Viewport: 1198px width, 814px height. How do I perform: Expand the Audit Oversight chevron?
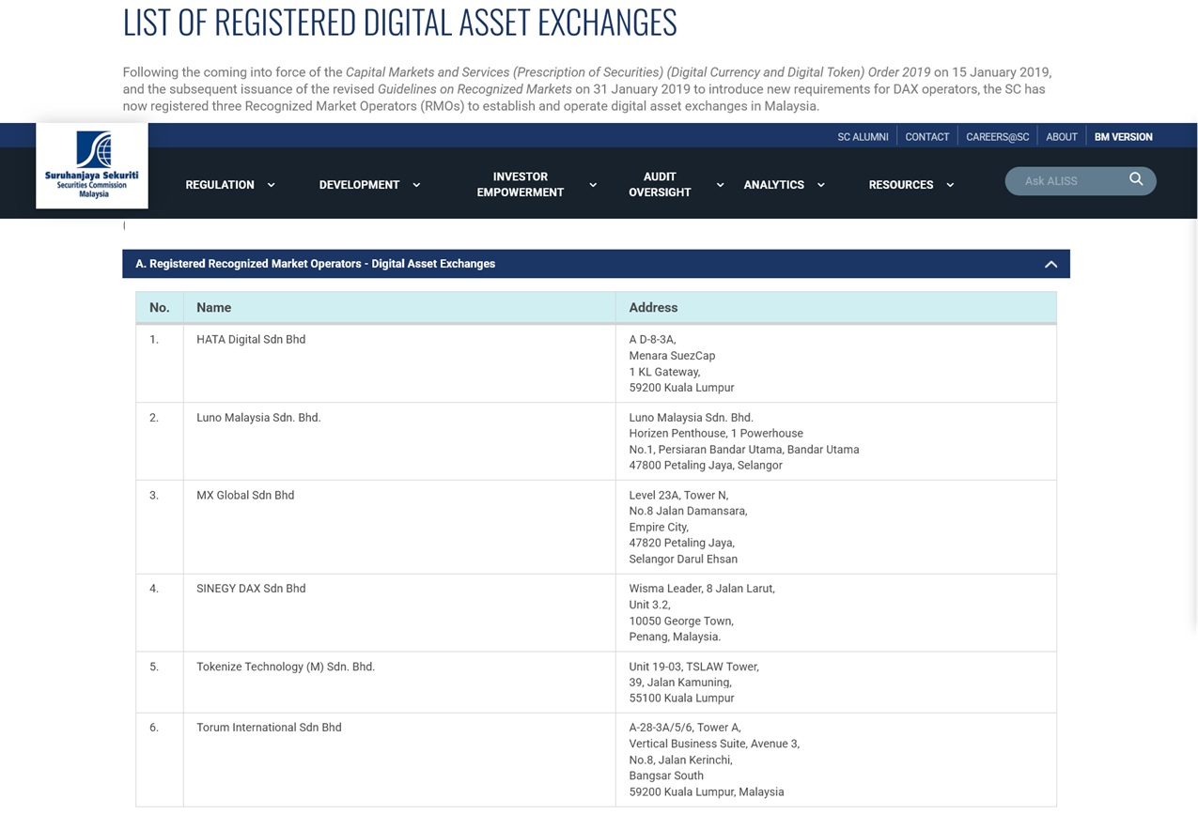point(720,185)
